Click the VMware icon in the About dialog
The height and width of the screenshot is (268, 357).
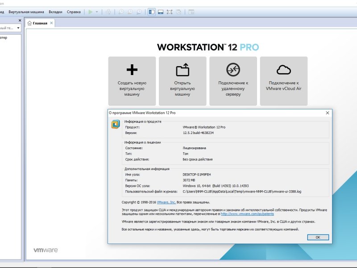(116, 124)
